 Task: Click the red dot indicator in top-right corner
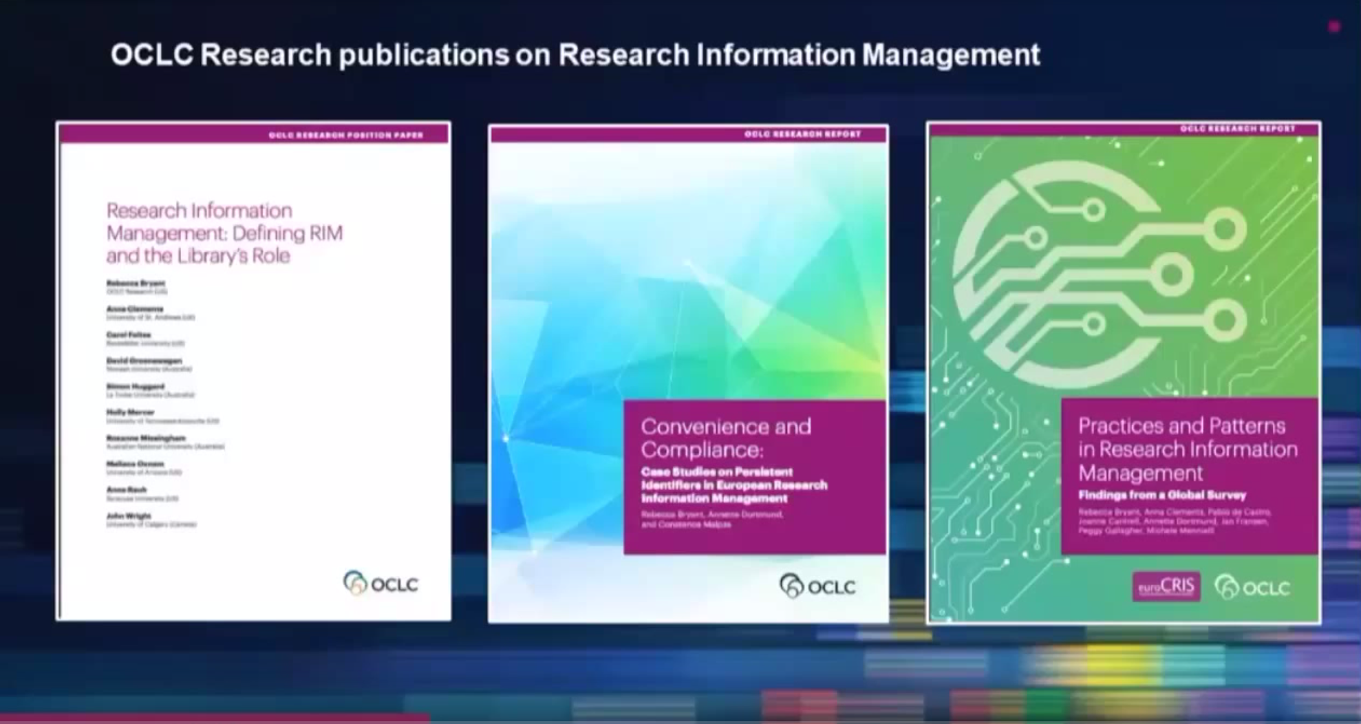click(1333, 27)
